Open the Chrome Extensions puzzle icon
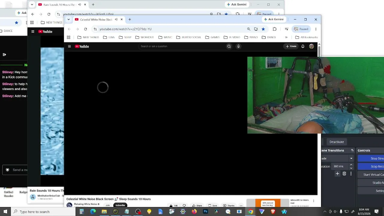The width and height of the screenshot is (384, 216). pyautogui.click(x=274, y=29)
